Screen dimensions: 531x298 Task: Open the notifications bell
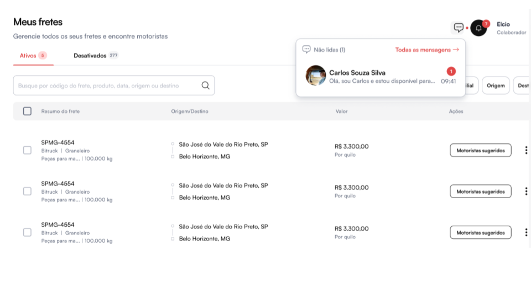tap(478, 28)
